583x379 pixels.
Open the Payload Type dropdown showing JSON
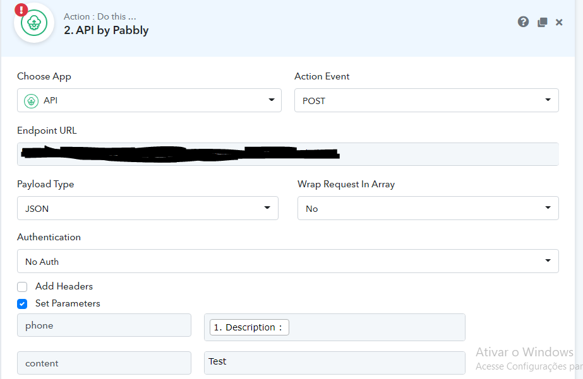coord(148,208)
